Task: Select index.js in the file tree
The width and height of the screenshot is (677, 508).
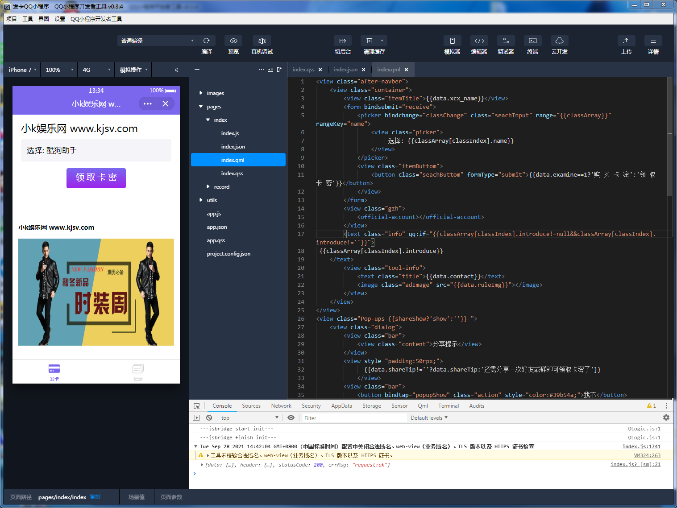Action: [230, 133]
